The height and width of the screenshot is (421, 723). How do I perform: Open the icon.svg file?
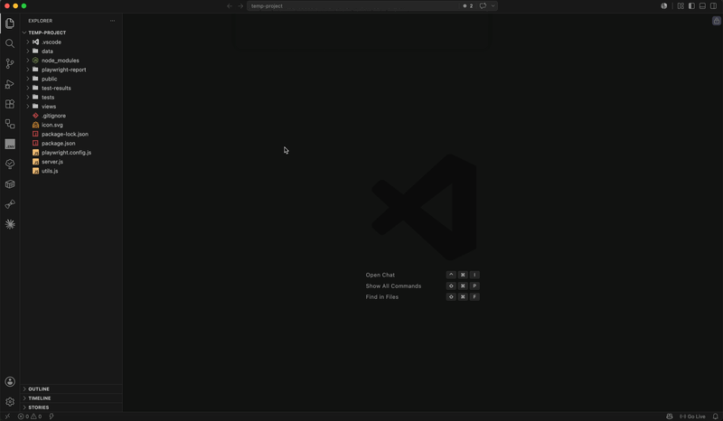click(x=71, y=125)
